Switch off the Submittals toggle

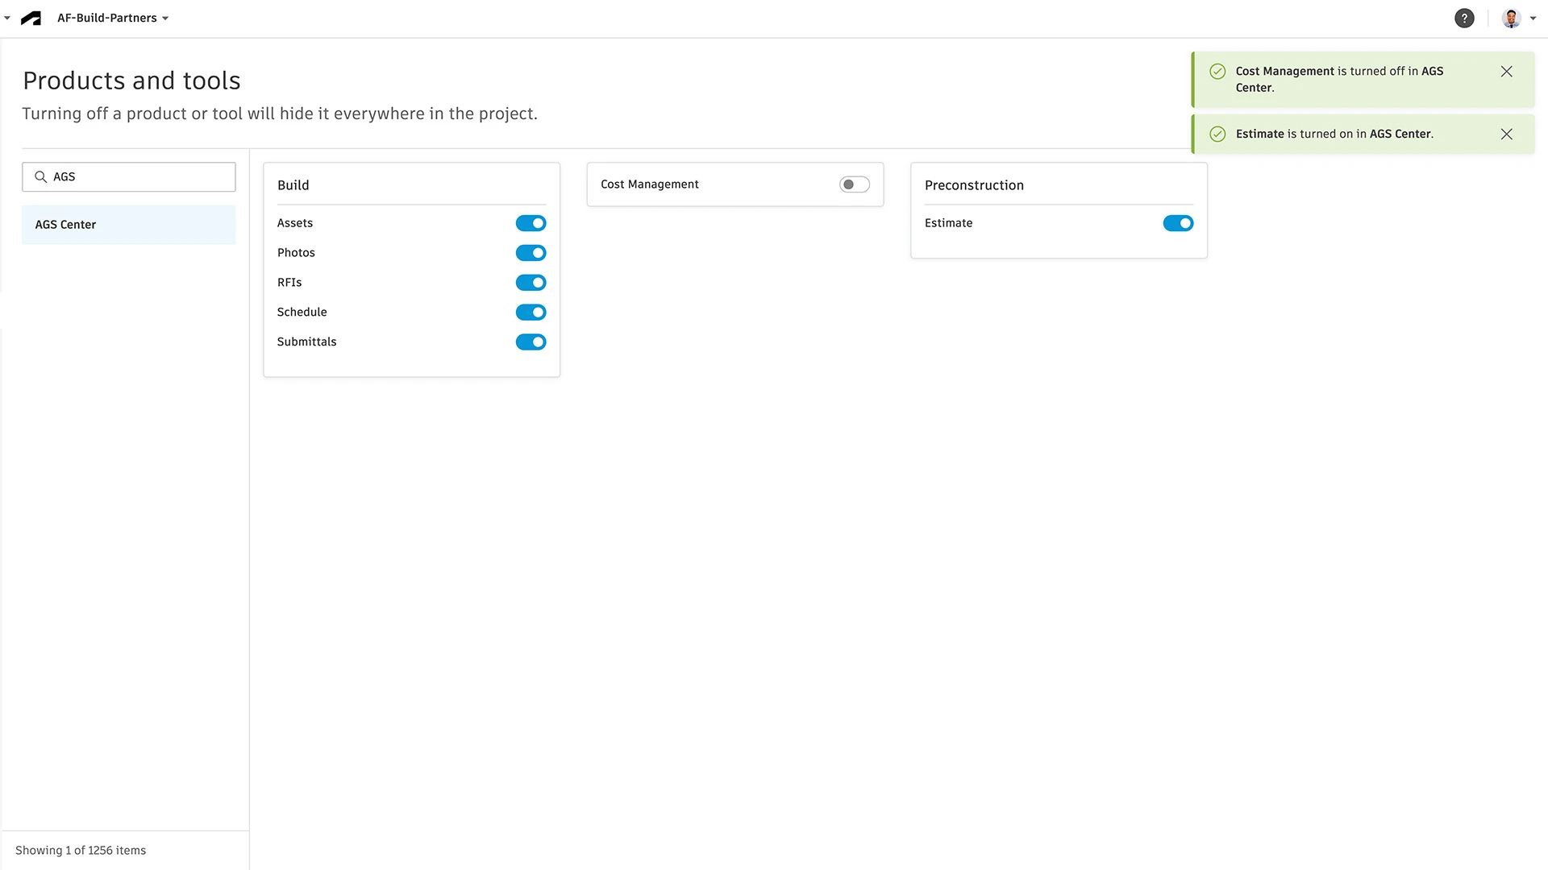pos(531,342)
